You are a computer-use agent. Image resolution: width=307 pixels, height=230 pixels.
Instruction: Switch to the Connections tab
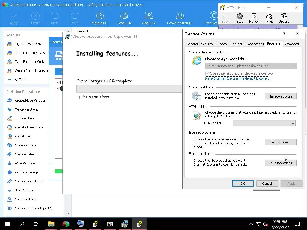point(255,44)
